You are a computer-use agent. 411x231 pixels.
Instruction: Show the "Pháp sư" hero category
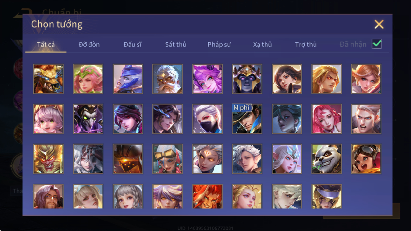pyautogui.click(x=219, y=45)
